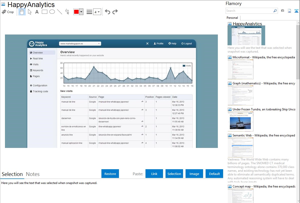
Task: Pick the ellipse shape tool
Action: [52, 12]
